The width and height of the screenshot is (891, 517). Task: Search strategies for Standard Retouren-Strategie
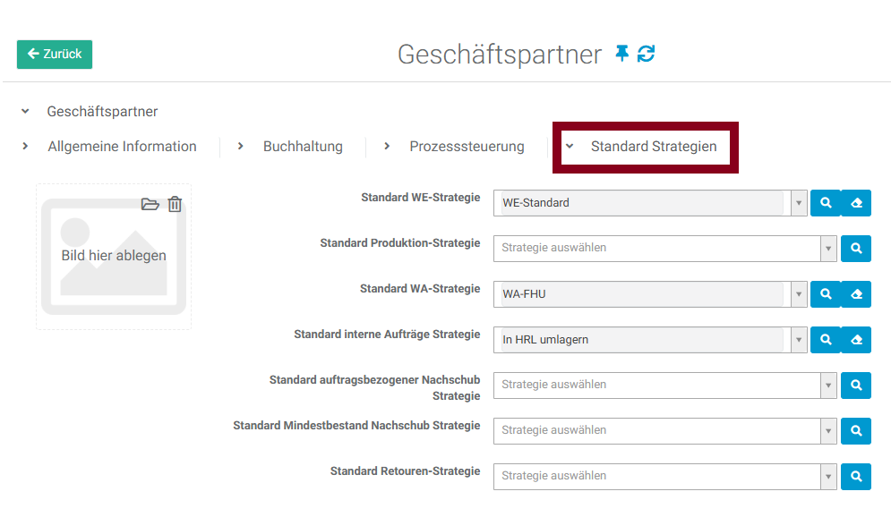856,476
